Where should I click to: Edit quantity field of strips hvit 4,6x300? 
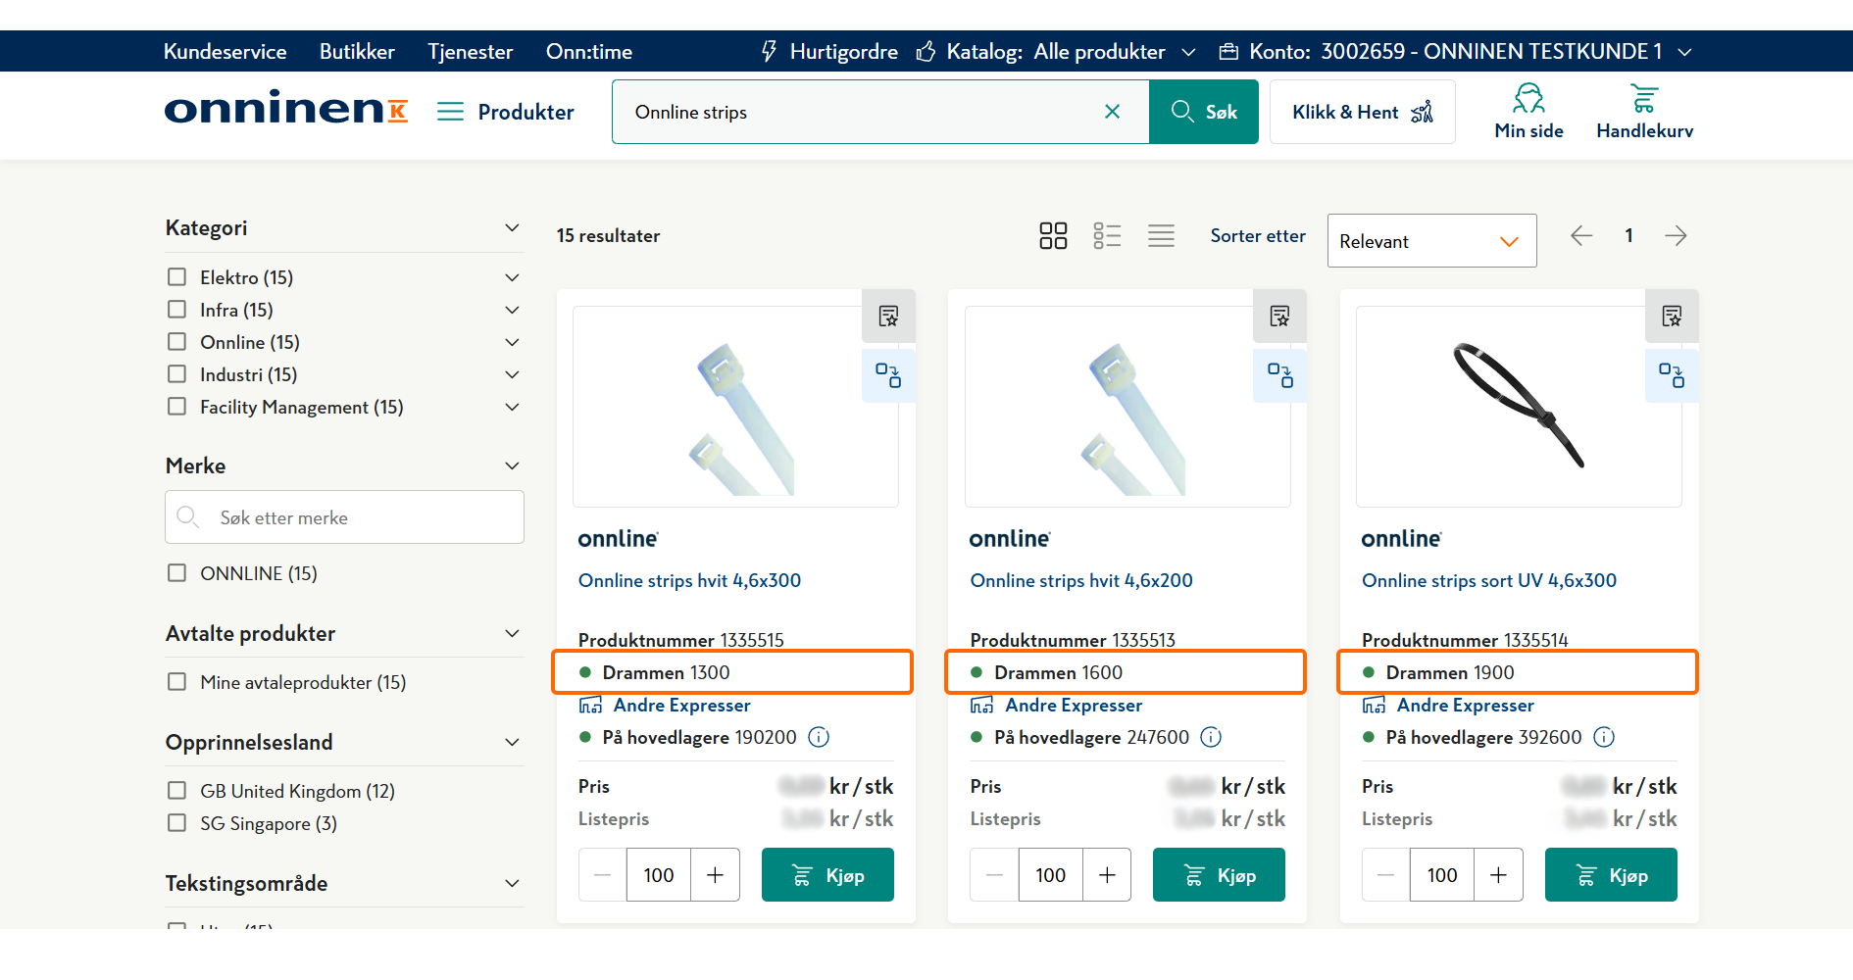pos(659,874)
